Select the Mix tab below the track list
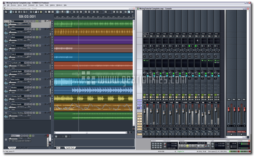Image resolution: width=254 pixels, height=157 pixels. [x=18, y=148]
